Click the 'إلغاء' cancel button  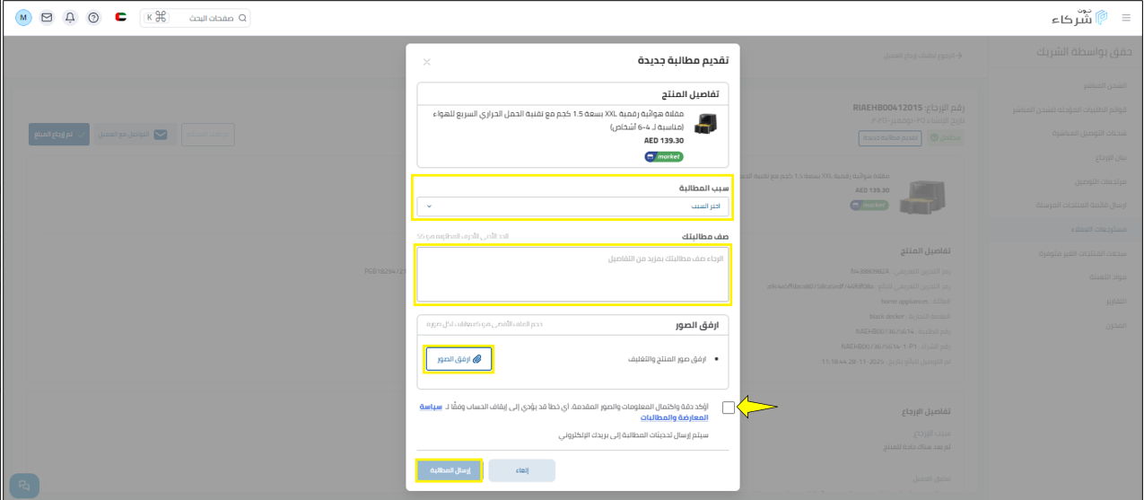pyautogui.click(x=521, y=470)
